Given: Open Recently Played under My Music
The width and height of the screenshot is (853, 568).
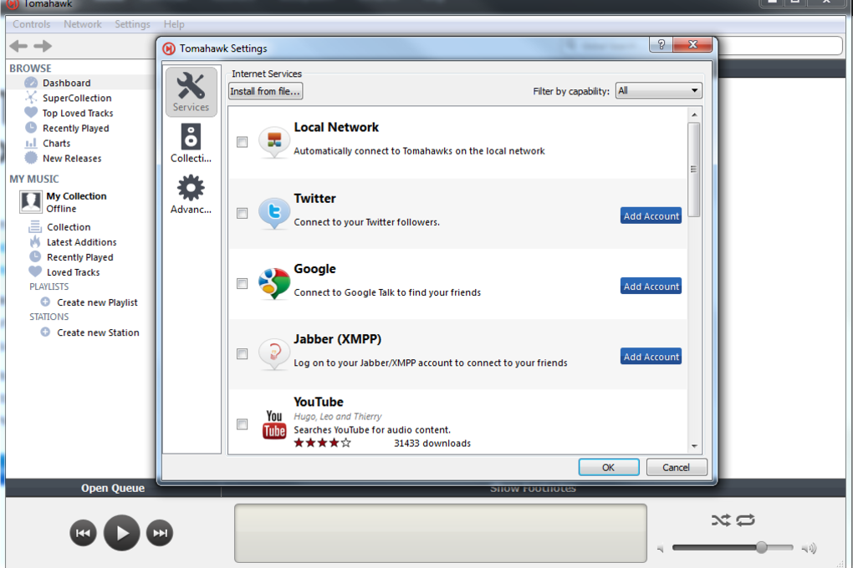Looking at the screenshot, I should click(80, 257).
